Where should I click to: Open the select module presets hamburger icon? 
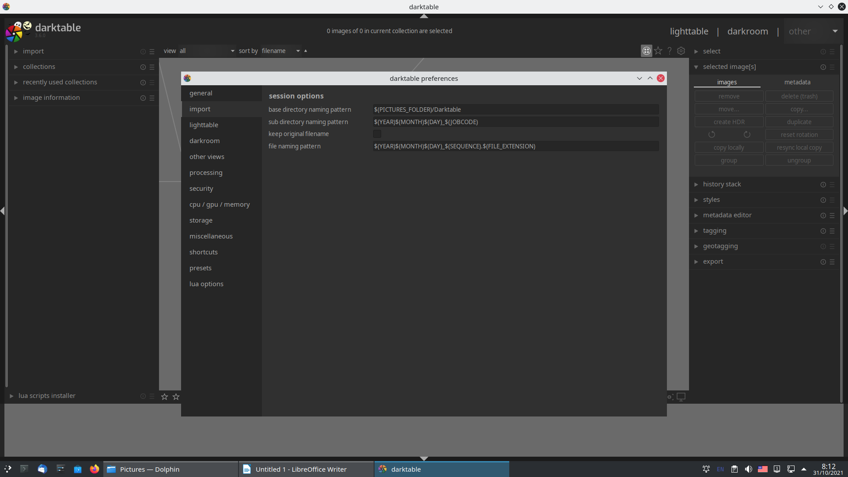click(x=833, y=51)
